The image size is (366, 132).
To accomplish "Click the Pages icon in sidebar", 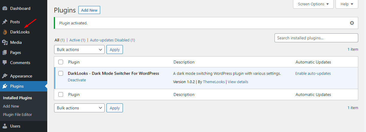I will coord(5,52).
